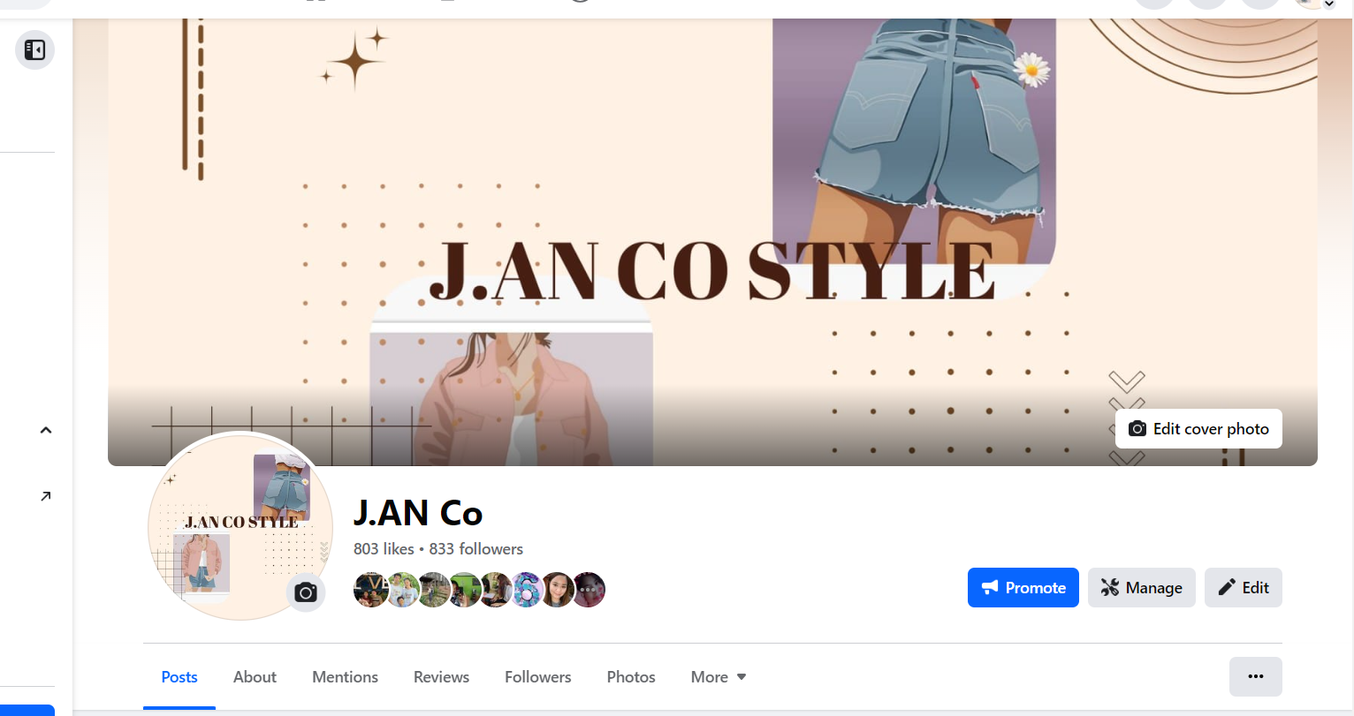The height and width of the screenshot is (716, 1354).
Task: Click the diagonal arrow icon in sidebar
Action: click(x=46, y=496)
